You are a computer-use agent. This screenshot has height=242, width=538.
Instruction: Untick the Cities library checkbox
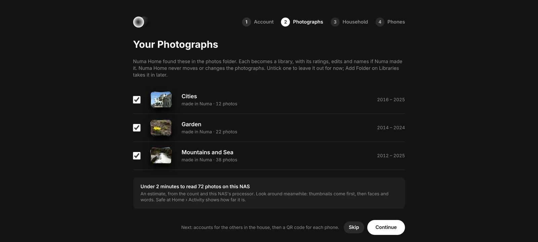click(137, 99)
